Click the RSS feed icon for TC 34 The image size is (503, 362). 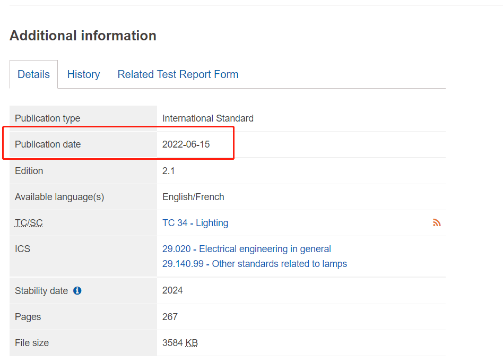[437, 223]
